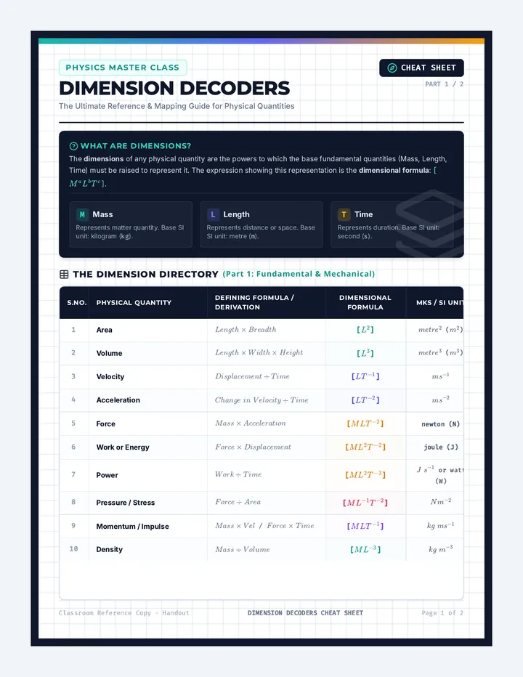The image size is (523, 677).
Task: Click the [MLT⁻¹] formula for Momentum
Action: pos(365,526)
